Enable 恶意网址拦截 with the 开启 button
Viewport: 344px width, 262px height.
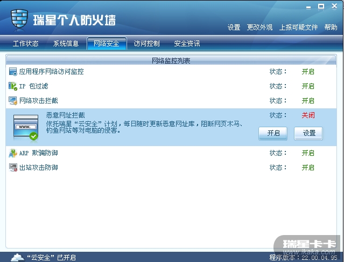(x=273, y=133)
